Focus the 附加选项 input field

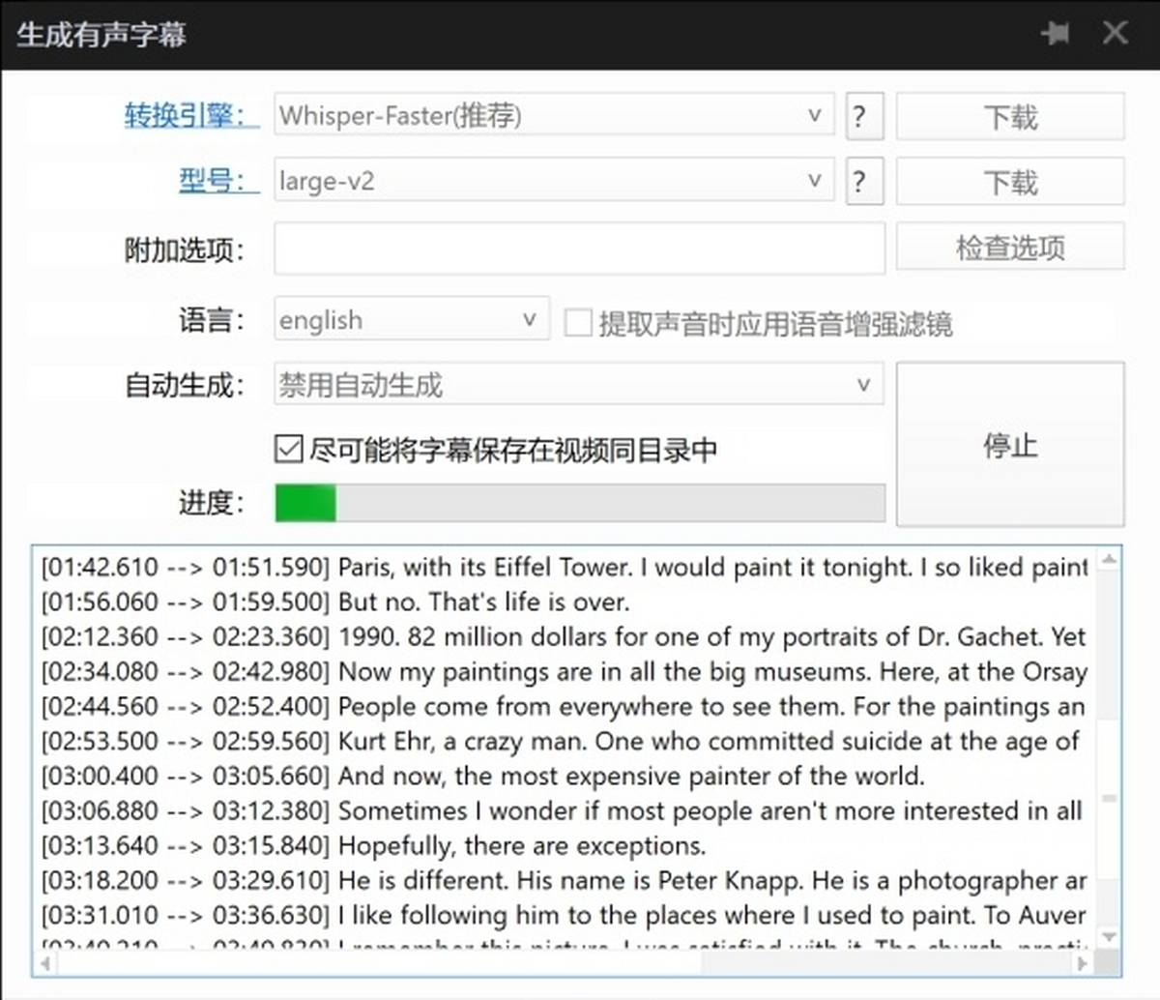pos(579,249)
